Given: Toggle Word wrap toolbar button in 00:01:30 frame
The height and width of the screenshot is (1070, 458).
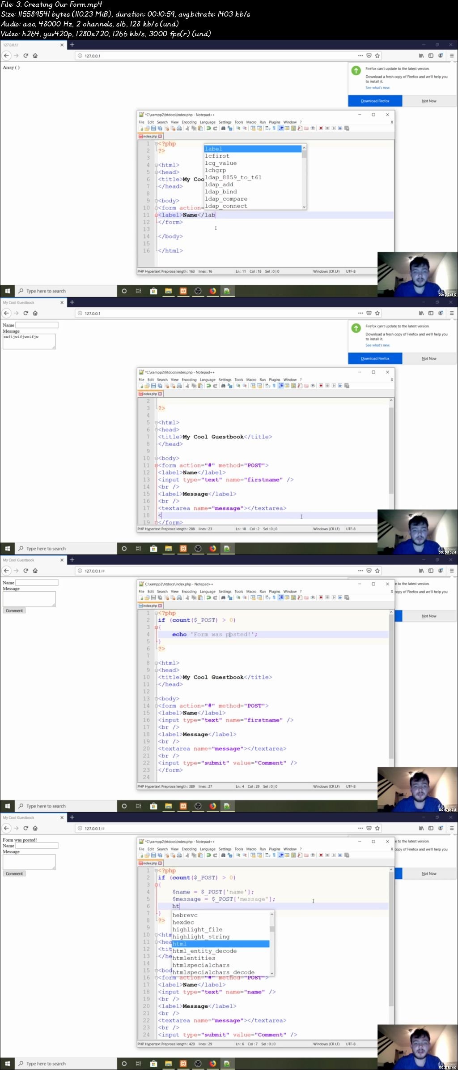Looking at the screenshot, I should click(267, 128).
